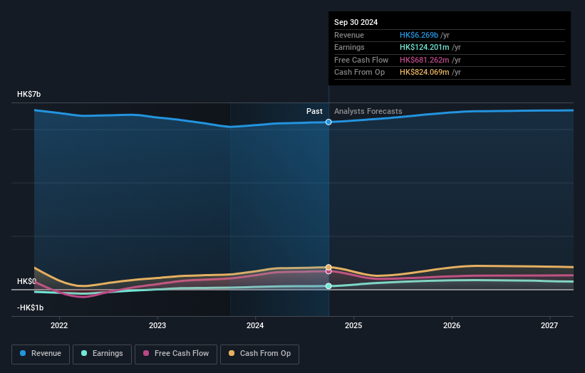Click the 2027 x-axis label
The height and width of the screenshot is (373, 585).
pos(549,325)
